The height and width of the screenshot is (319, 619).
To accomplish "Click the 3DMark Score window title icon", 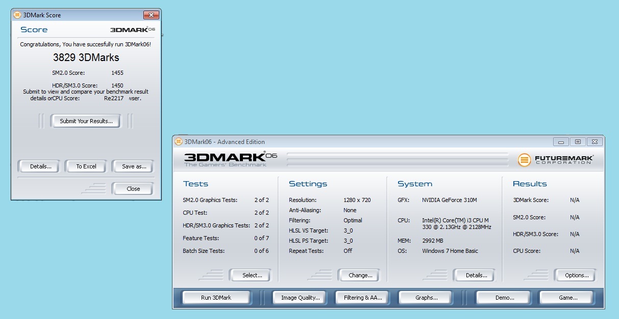I will [17, 15].
